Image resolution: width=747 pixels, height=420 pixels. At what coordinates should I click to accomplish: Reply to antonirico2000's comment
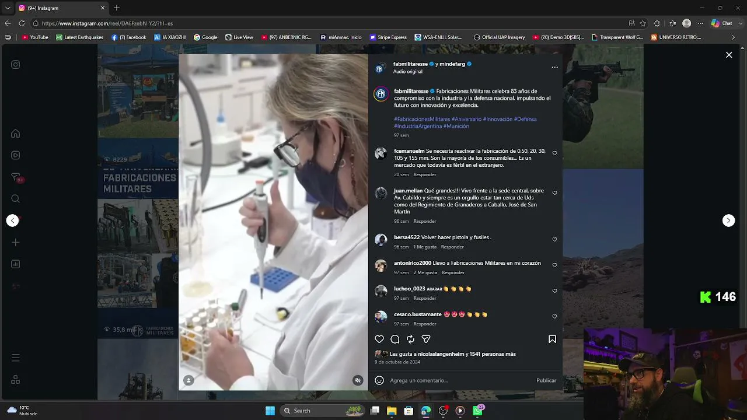tap(453, 272)
